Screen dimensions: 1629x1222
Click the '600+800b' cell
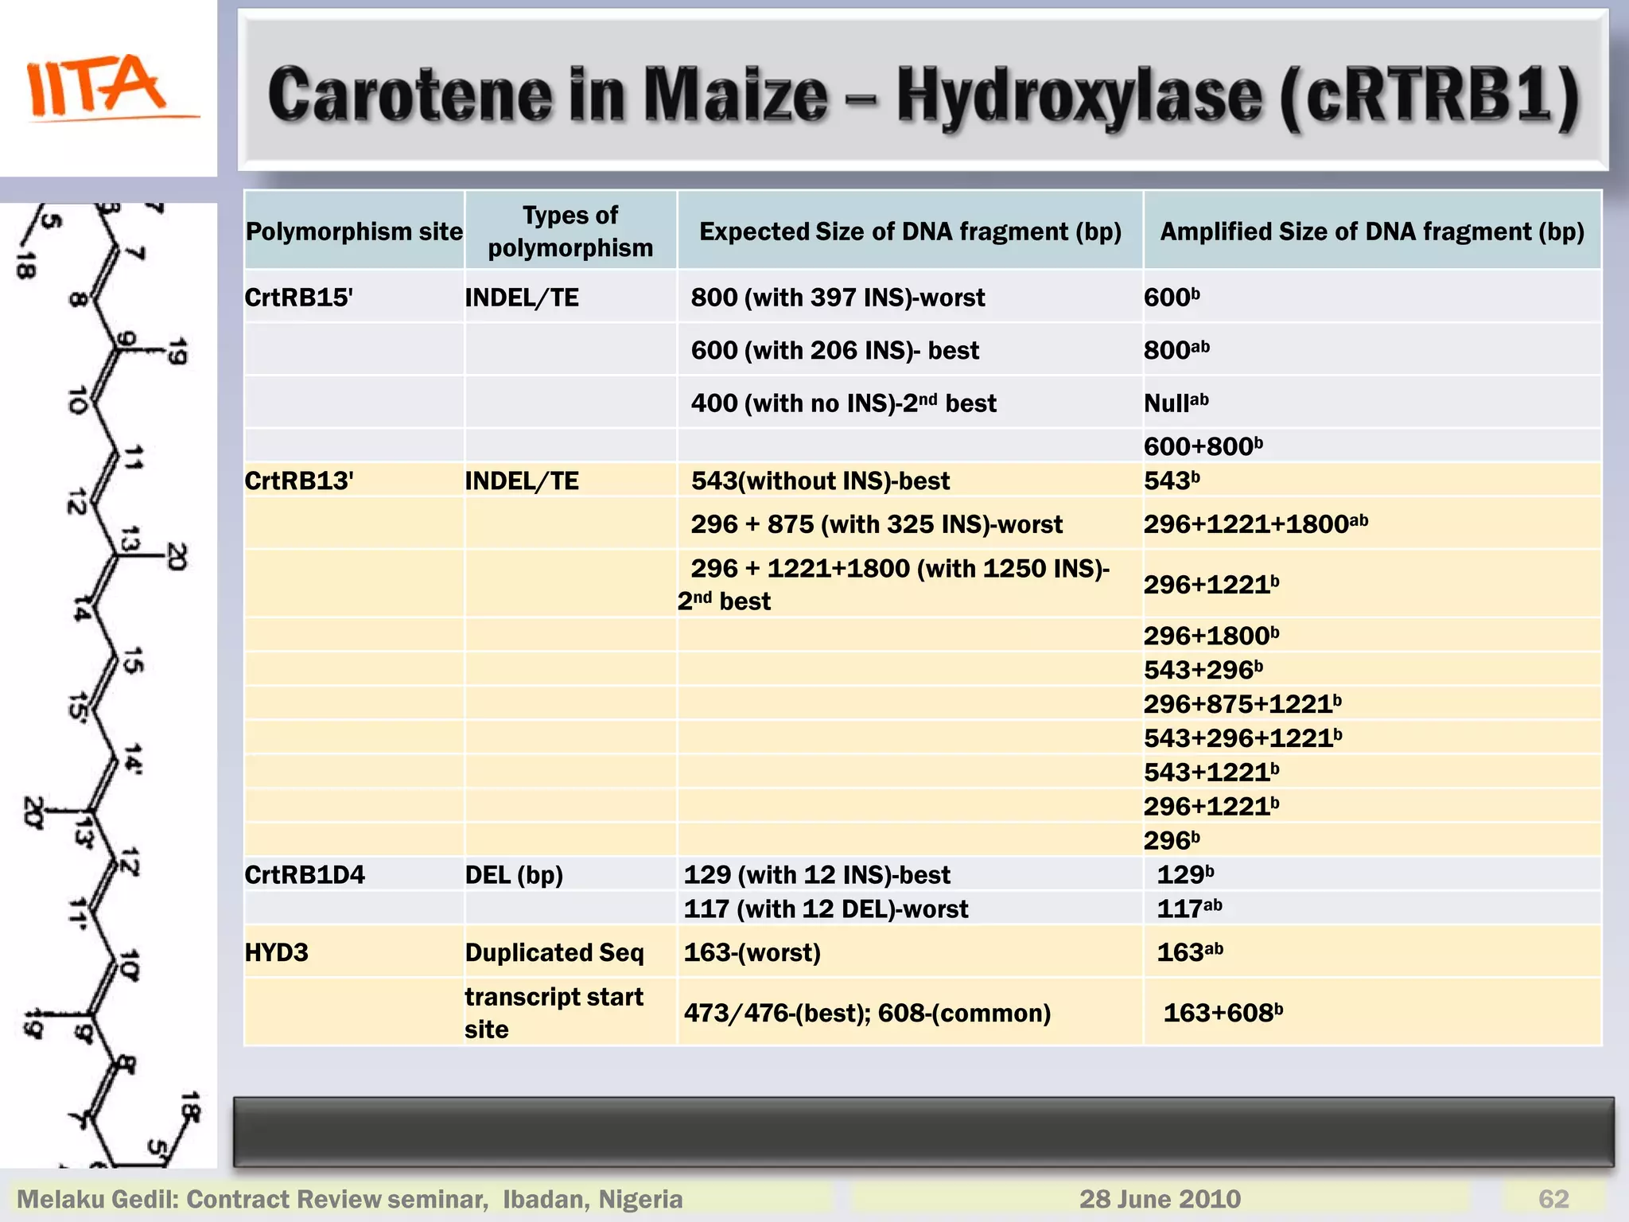click(1372, 446)
